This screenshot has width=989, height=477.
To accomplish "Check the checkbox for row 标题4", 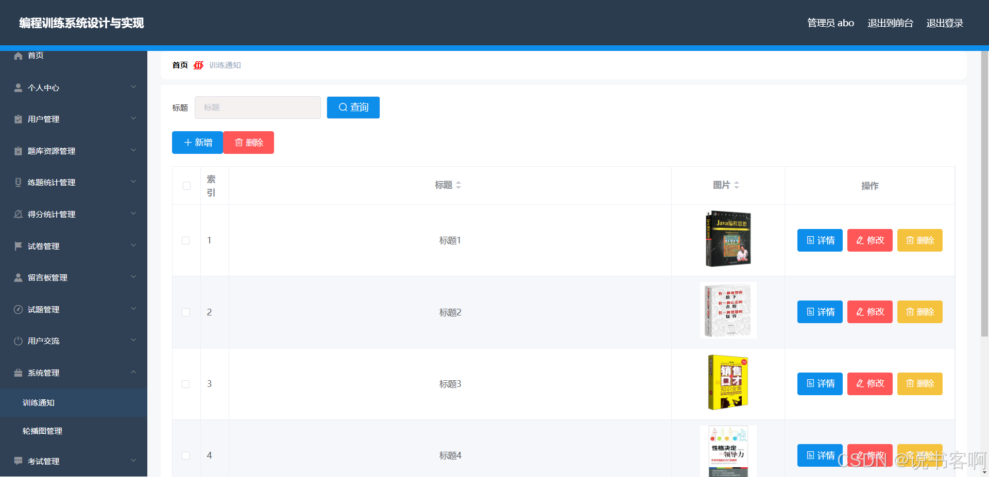I will point(186,455).
